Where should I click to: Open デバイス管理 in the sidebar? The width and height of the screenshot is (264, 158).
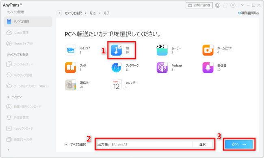pyautogui.click(x=28, y=21)
